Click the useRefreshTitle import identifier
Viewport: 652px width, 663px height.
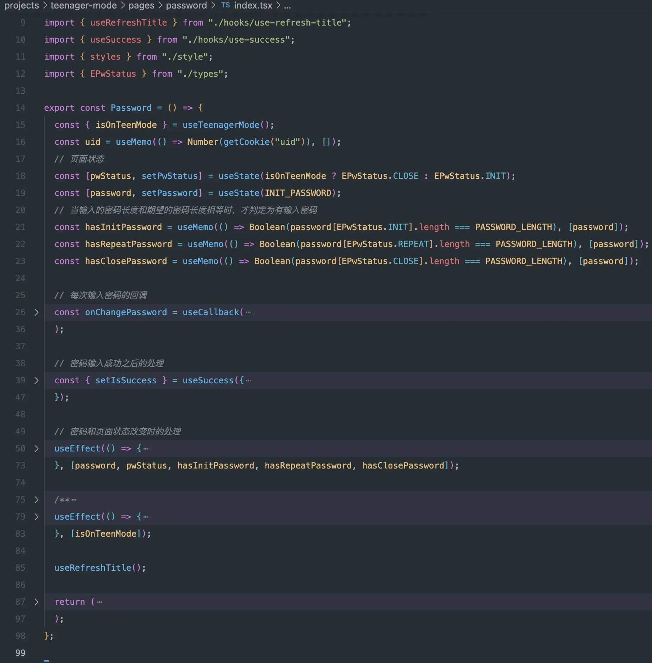(x=128, y=23)
